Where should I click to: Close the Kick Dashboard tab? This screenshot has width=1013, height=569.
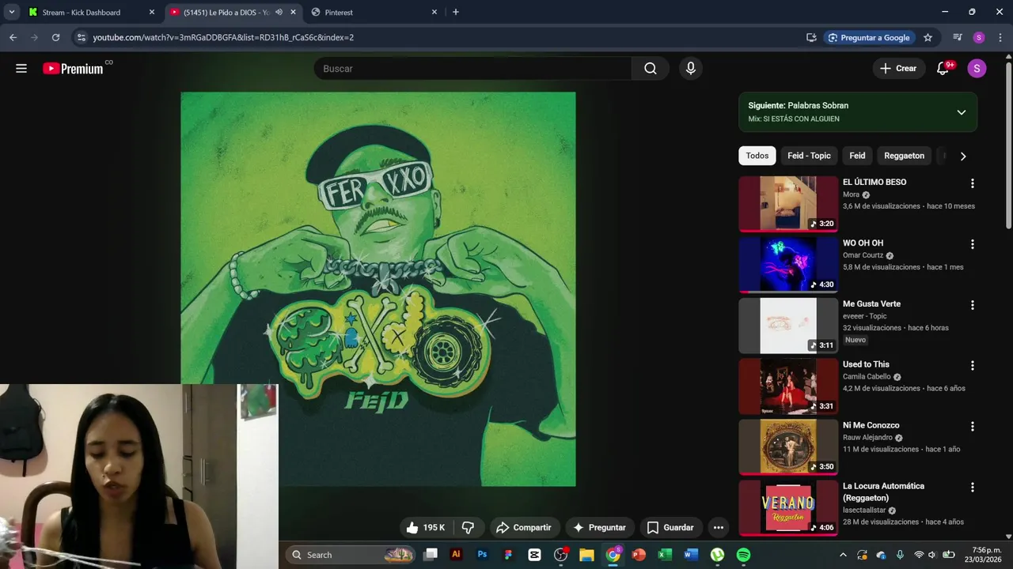click(x=152, y=13)
